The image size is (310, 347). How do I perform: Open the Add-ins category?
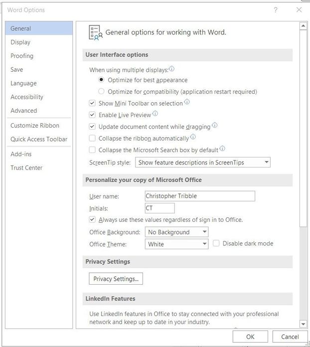(x=39, y=154)
